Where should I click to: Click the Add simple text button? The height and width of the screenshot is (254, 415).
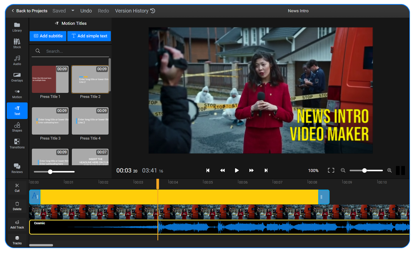pyautogui.click(x=89, y=36)
